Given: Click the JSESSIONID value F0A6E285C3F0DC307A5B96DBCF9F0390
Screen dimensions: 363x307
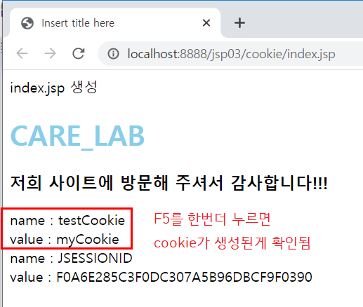Looking at the screenshot, I should pyautogui.click(x=184, y=278).
